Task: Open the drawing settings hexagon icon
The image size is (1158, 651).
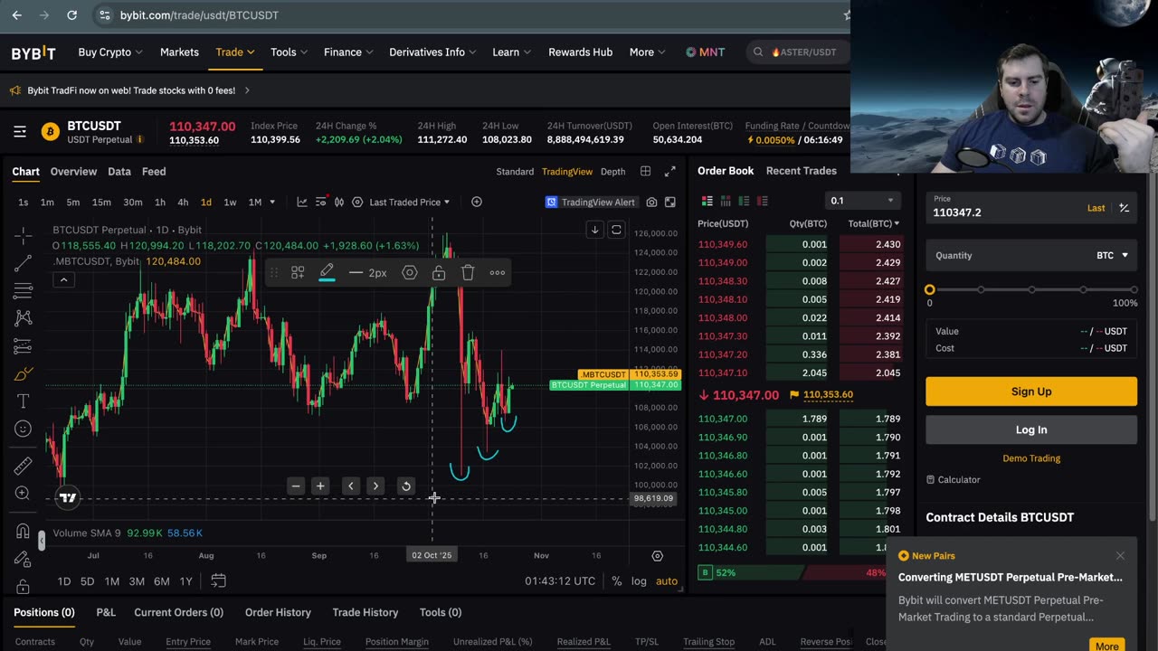Action: pyautogui.click(x=410, y=272)
